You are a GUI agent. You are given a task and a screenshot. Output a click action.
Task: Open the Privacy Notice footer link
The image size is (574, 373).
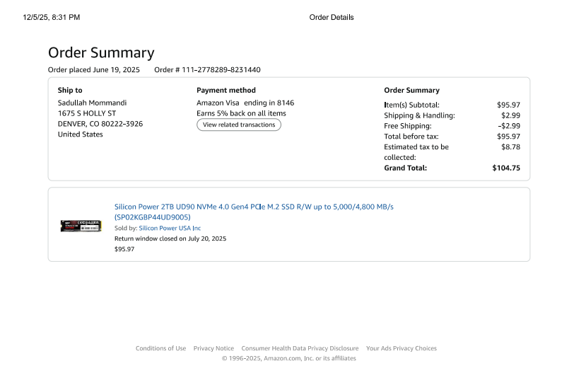(x=213, y=348)
